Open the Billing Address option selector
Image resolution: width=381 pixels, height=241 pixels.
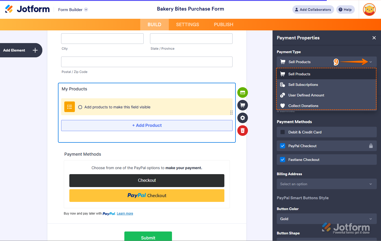coord(326,184)
